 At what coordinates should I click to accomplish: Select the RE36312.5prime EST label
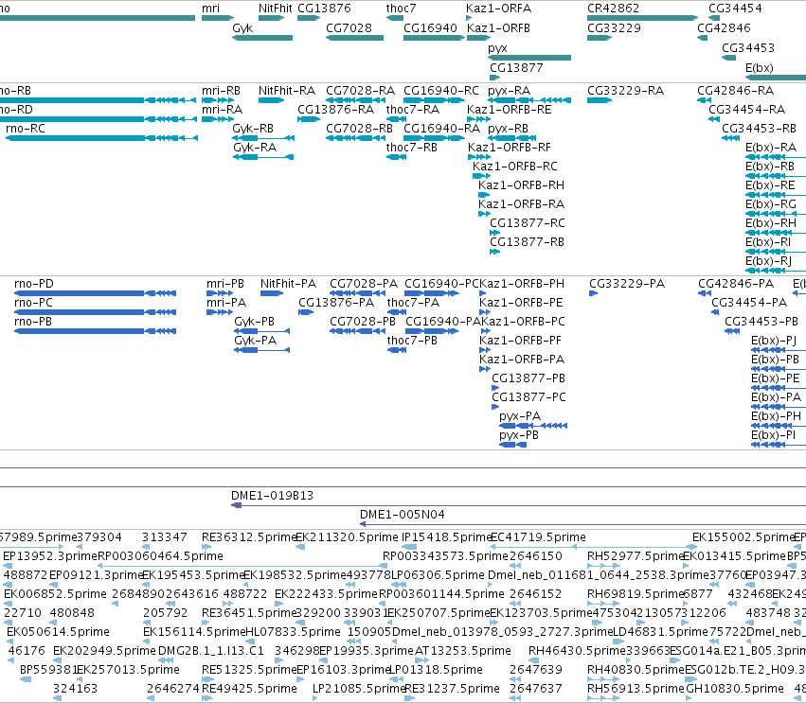pyautogui.click(x=250, y=537)
